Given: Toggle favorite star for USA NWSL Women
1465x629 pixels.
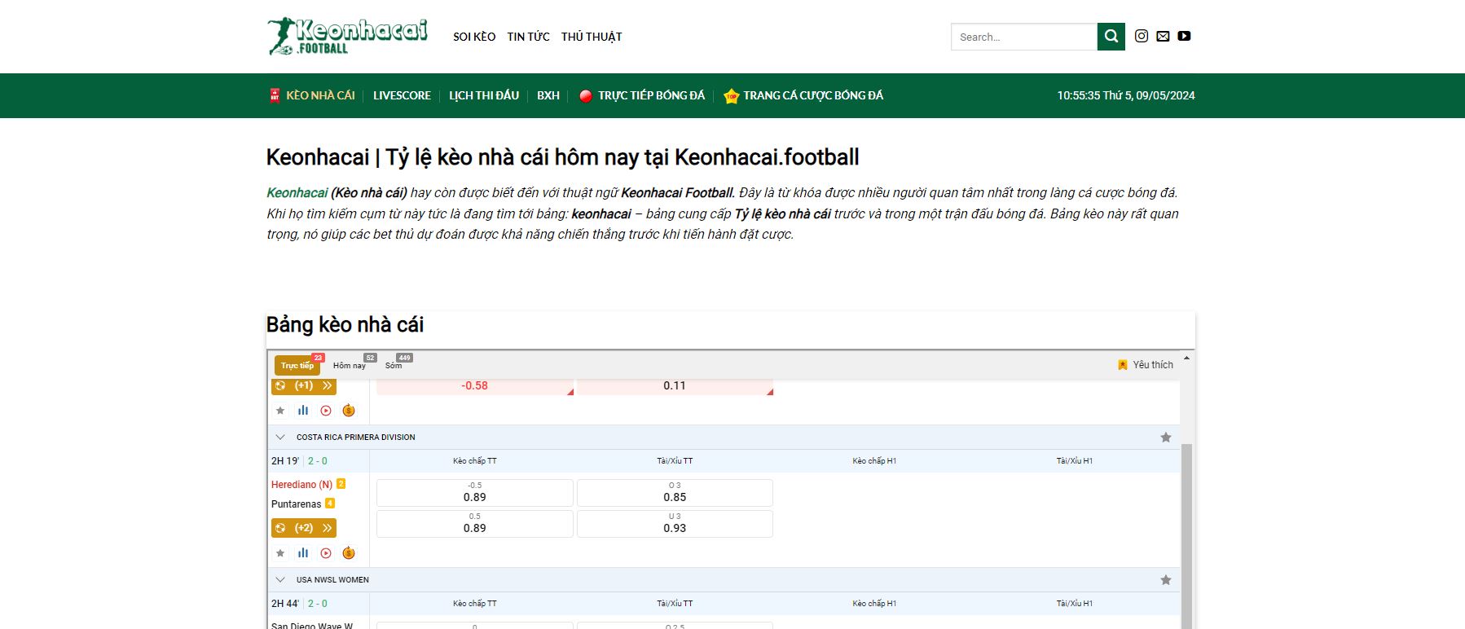Looking at the screenshot, I should 1165,580.
